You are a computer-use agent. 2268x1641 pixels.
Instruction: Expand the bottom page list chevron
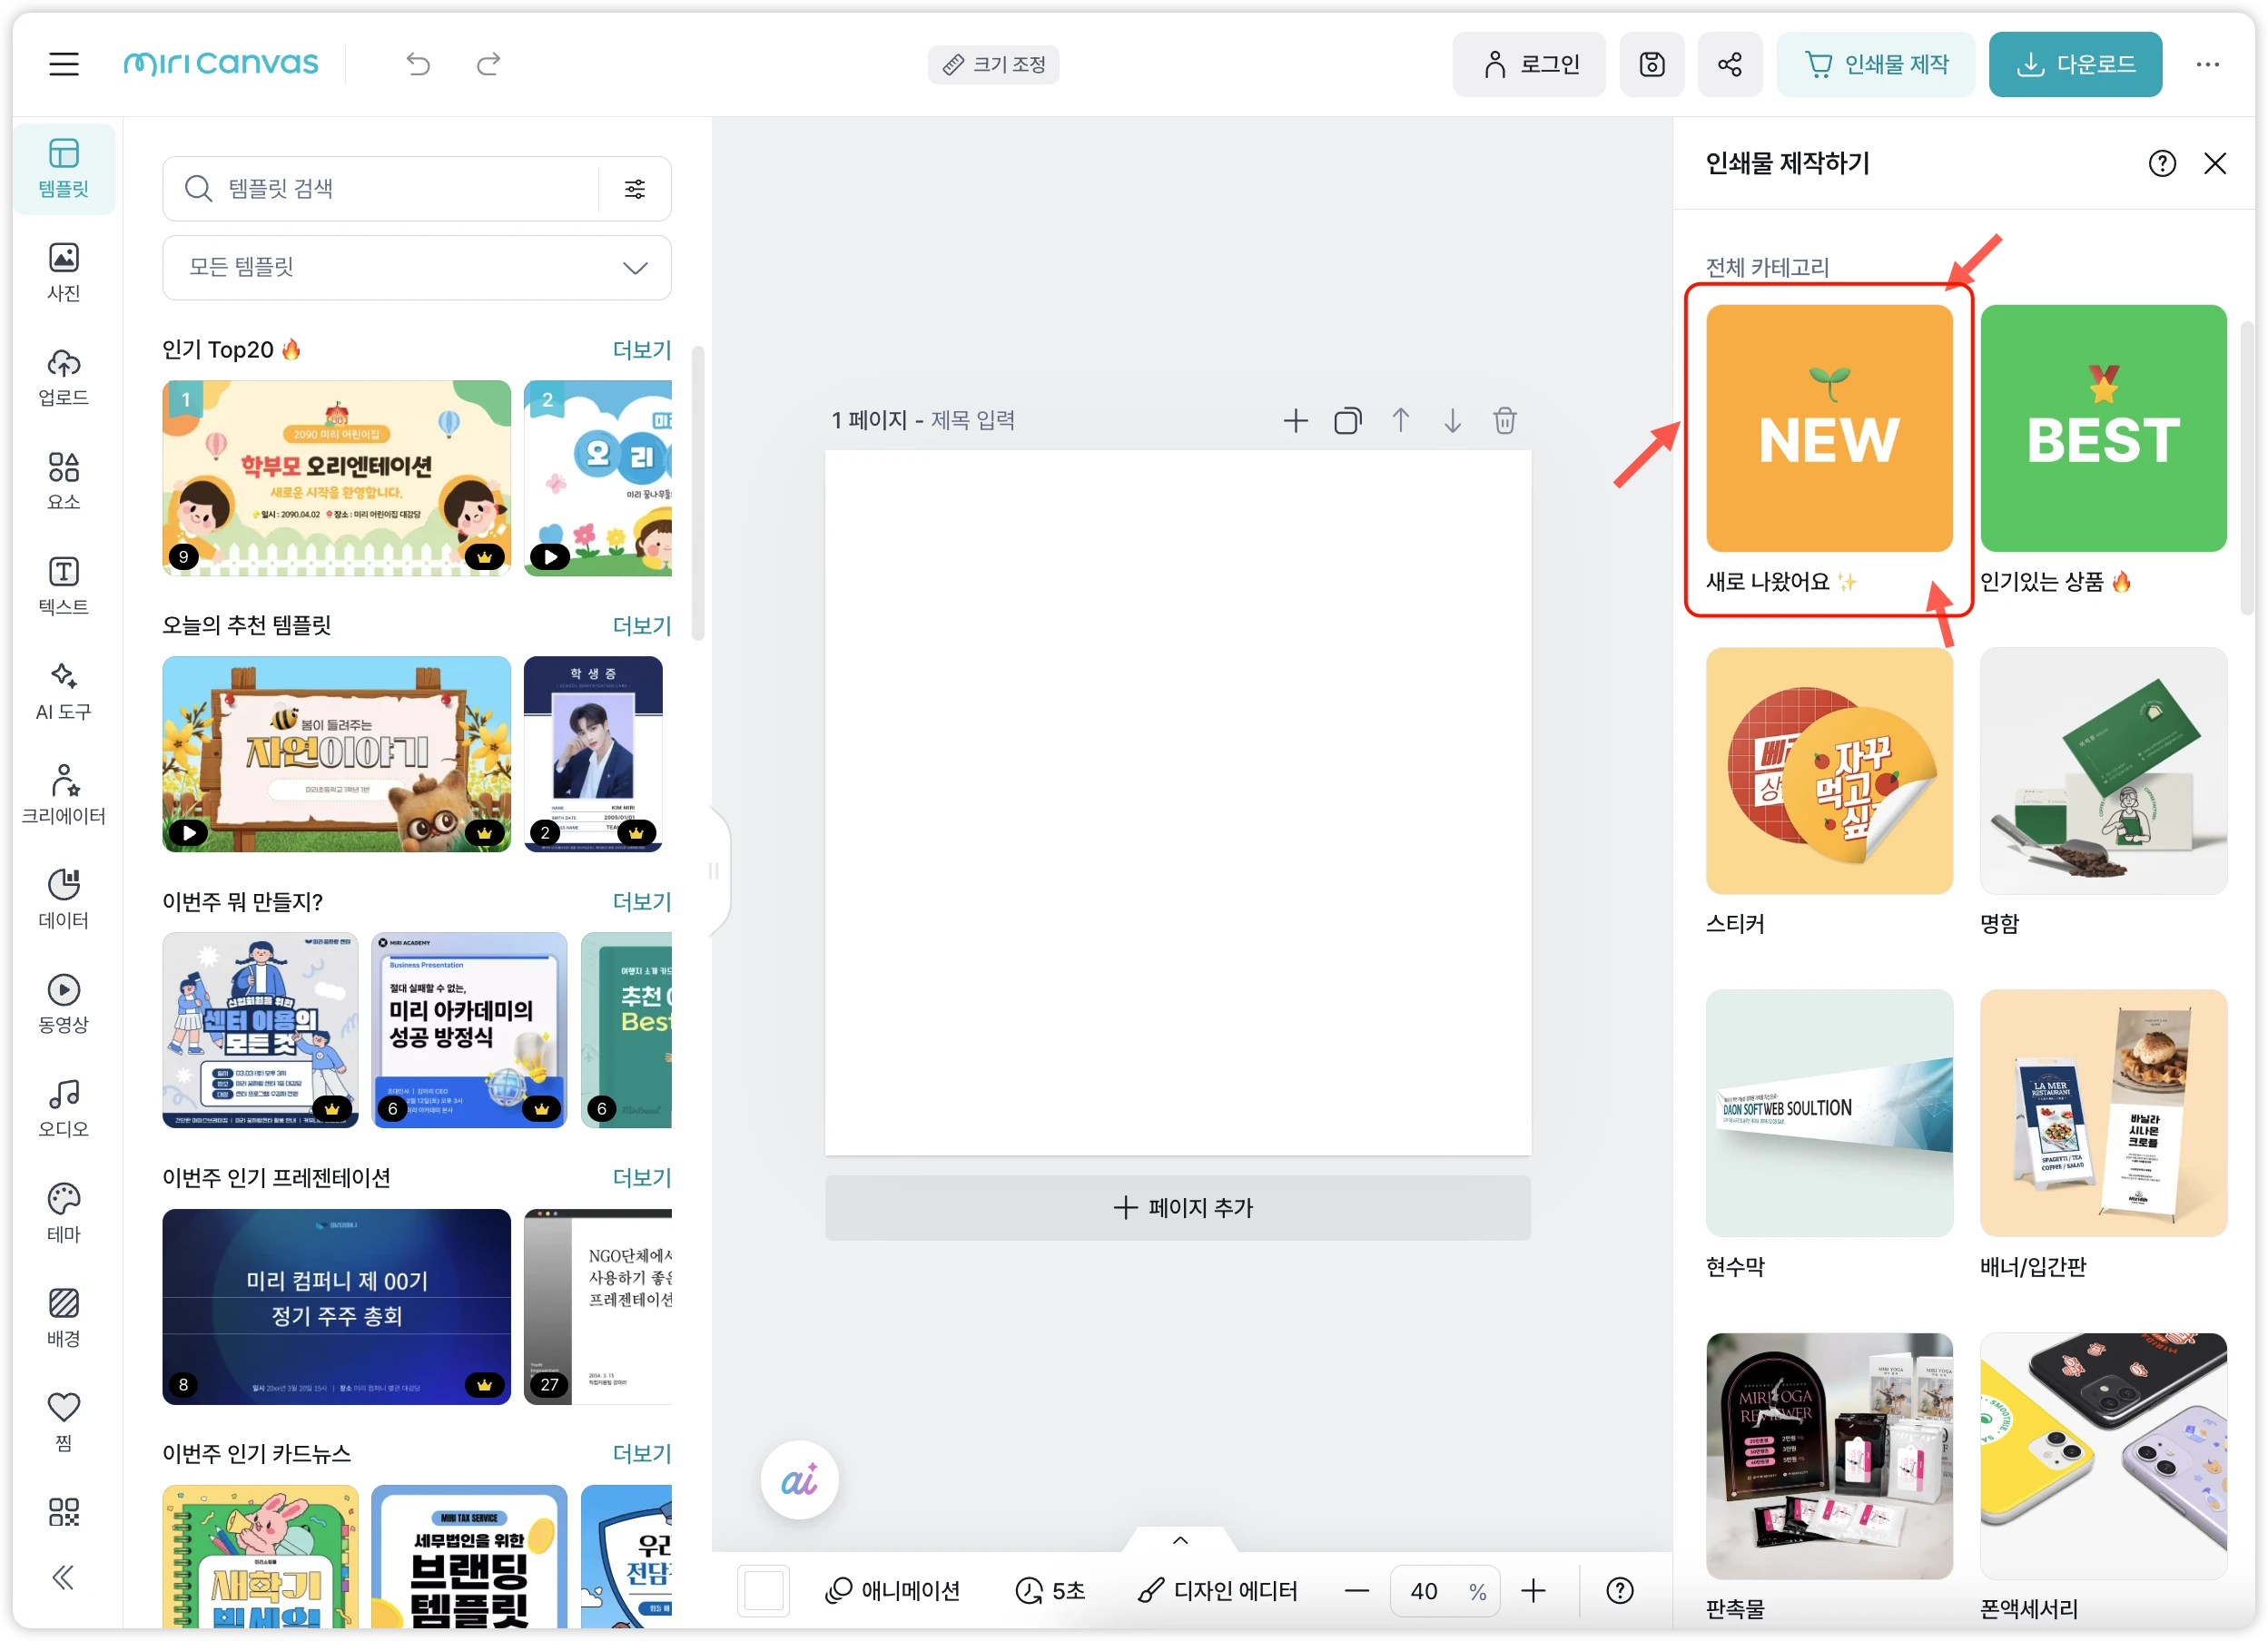[1180, 1540]
